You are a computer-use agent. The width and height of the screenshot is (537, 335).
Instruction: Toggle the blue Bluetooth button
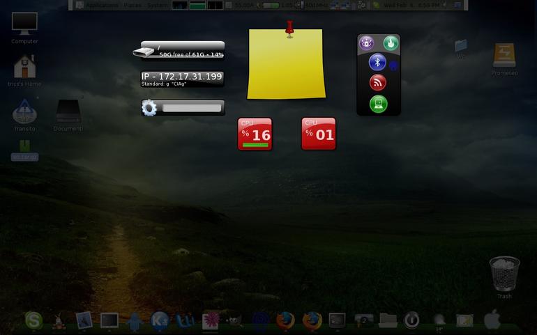(x=377, y=62)
